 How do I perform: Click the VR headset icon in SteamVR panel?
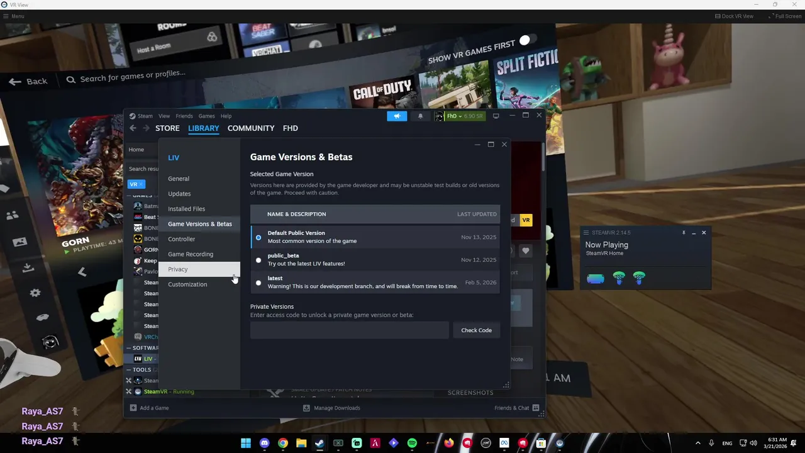click(596, 279)
